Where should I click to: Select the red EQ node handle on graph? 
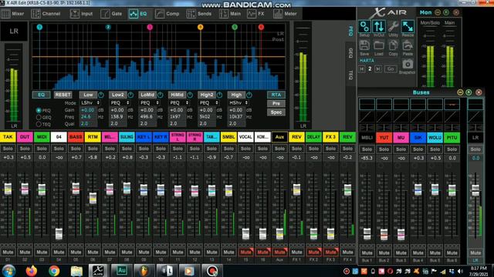click(261, 28)
